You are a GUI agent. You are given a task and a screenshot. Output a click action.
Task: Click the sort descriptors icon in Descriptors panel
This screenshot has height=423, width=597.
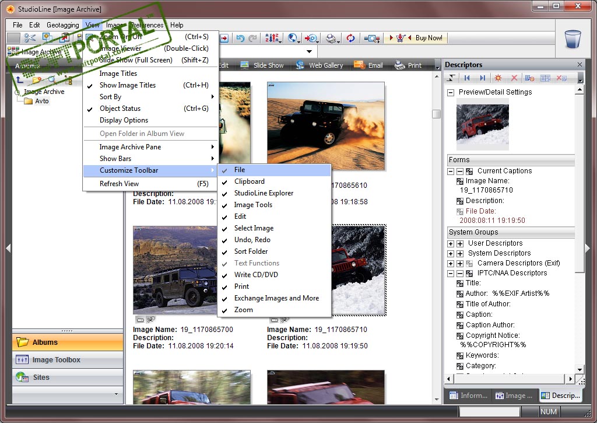click(451, 78)
